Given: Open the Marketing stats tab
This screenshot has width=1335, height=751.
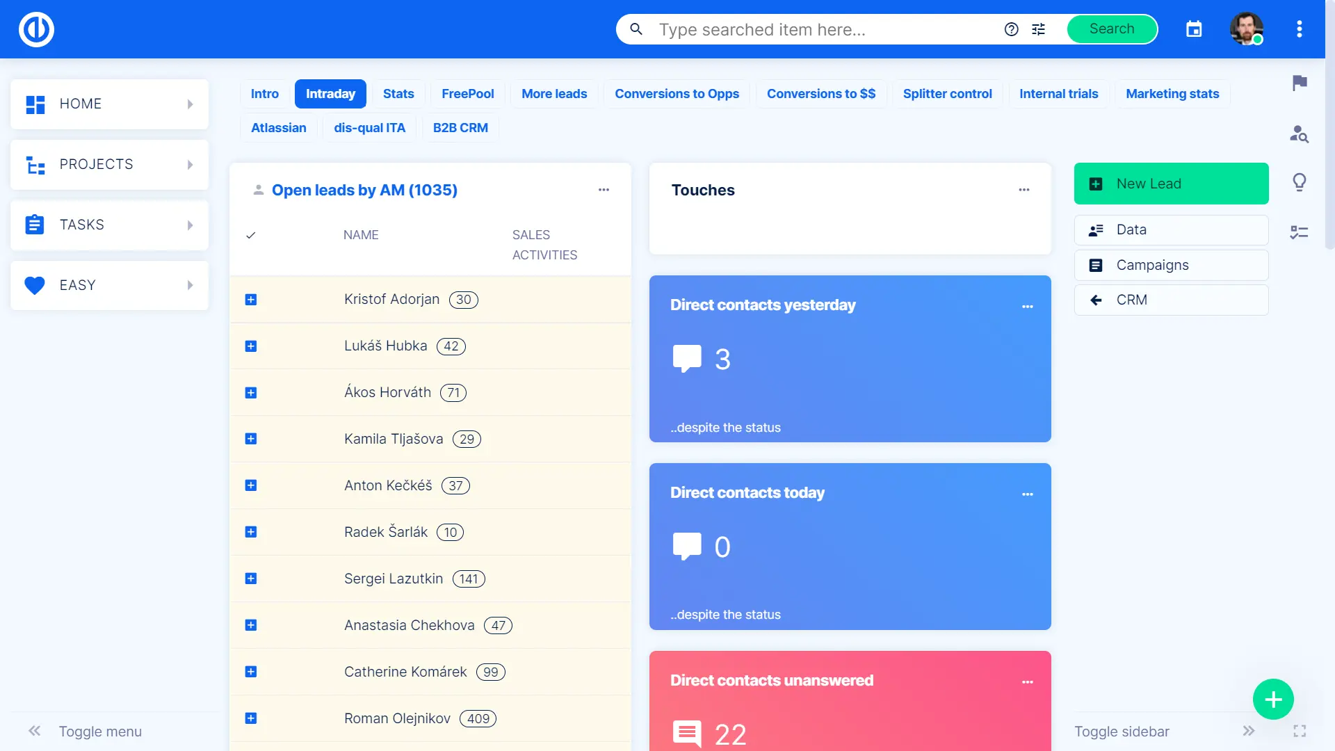Looking at the screenshot, I should 1172,94.
